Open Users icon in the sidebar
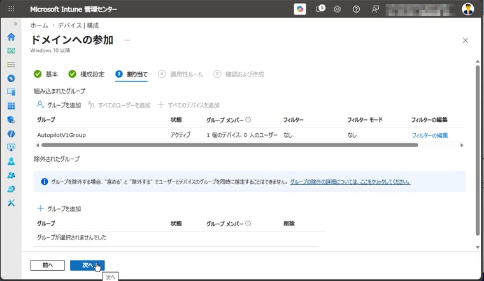The image size is (484, 281). 11,161
